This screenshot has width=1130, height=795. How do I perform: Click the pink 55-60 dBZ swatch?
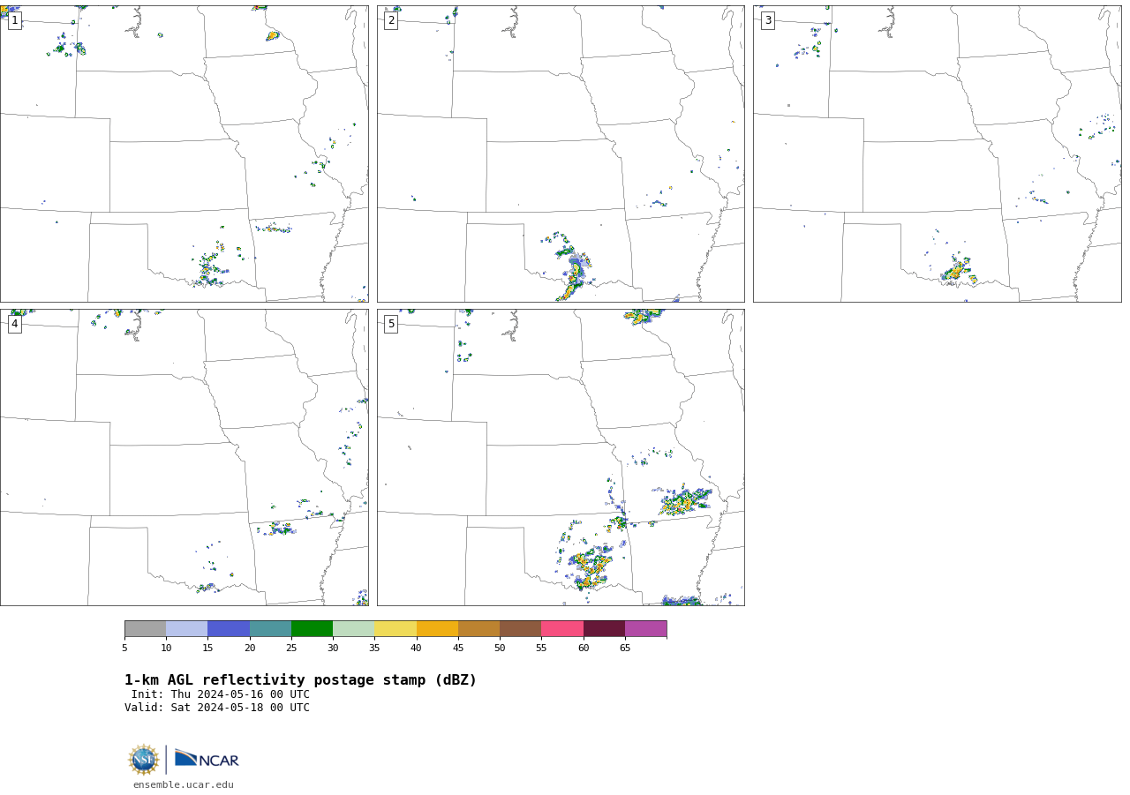(562, 629)
